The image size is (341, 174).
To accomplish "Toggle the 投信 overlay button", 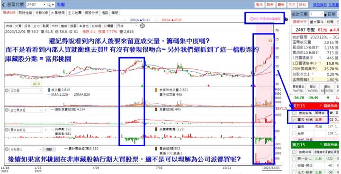I will pyautogui.click(x=27, y=26).
